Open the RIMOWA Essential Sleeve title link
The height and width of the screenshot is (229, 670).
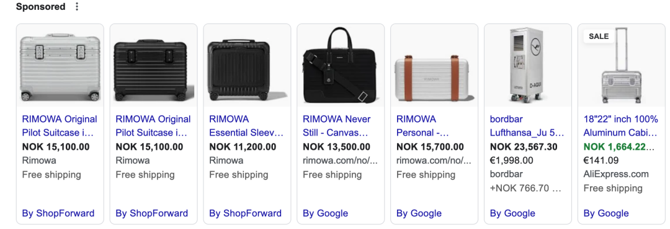tap(246, 126)
